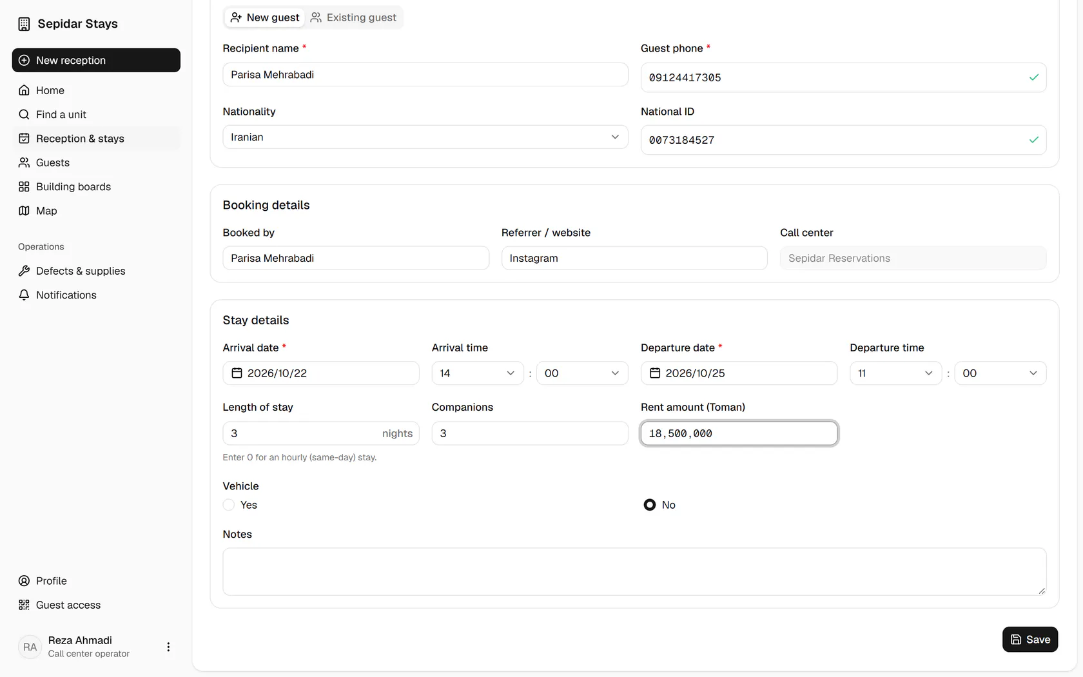1083x677 pixels.
Task: Open Guest access link in sidebar
Action: (96, 605)
